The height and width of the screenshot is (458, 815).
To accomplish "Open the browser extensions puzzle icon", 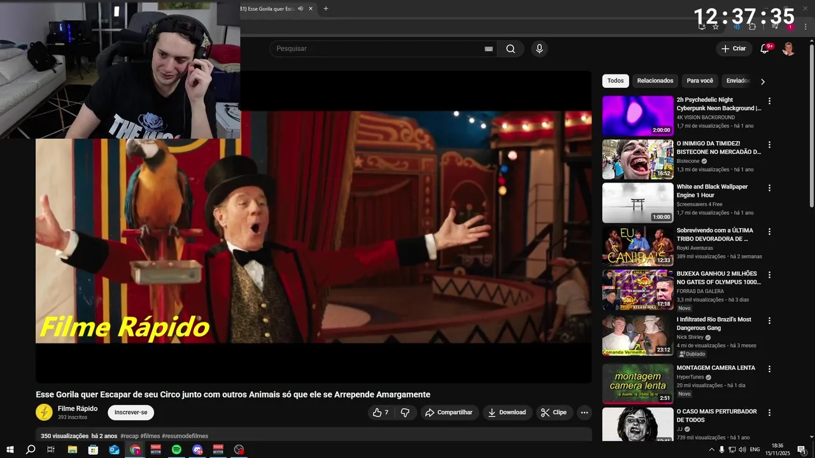I will pyautogui.click(x=752, y=27).
